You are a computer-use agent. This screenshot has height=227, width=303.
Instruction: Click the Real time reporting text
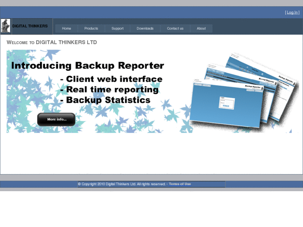coord(109,90)
